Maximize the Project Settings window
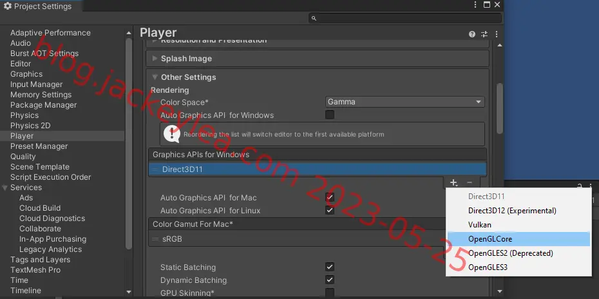The width and height of the screenshot is (599, 299). pos(487,5)
